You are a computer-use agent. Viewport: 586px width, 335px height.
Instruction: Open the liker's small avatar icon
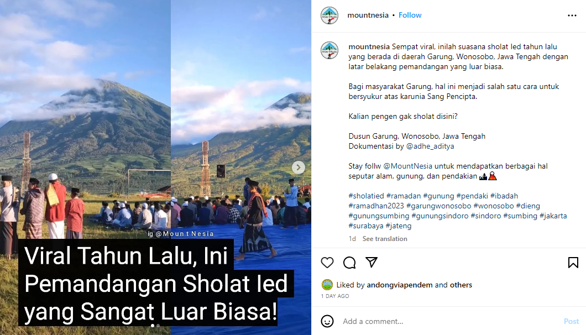(x=327, y=285)
